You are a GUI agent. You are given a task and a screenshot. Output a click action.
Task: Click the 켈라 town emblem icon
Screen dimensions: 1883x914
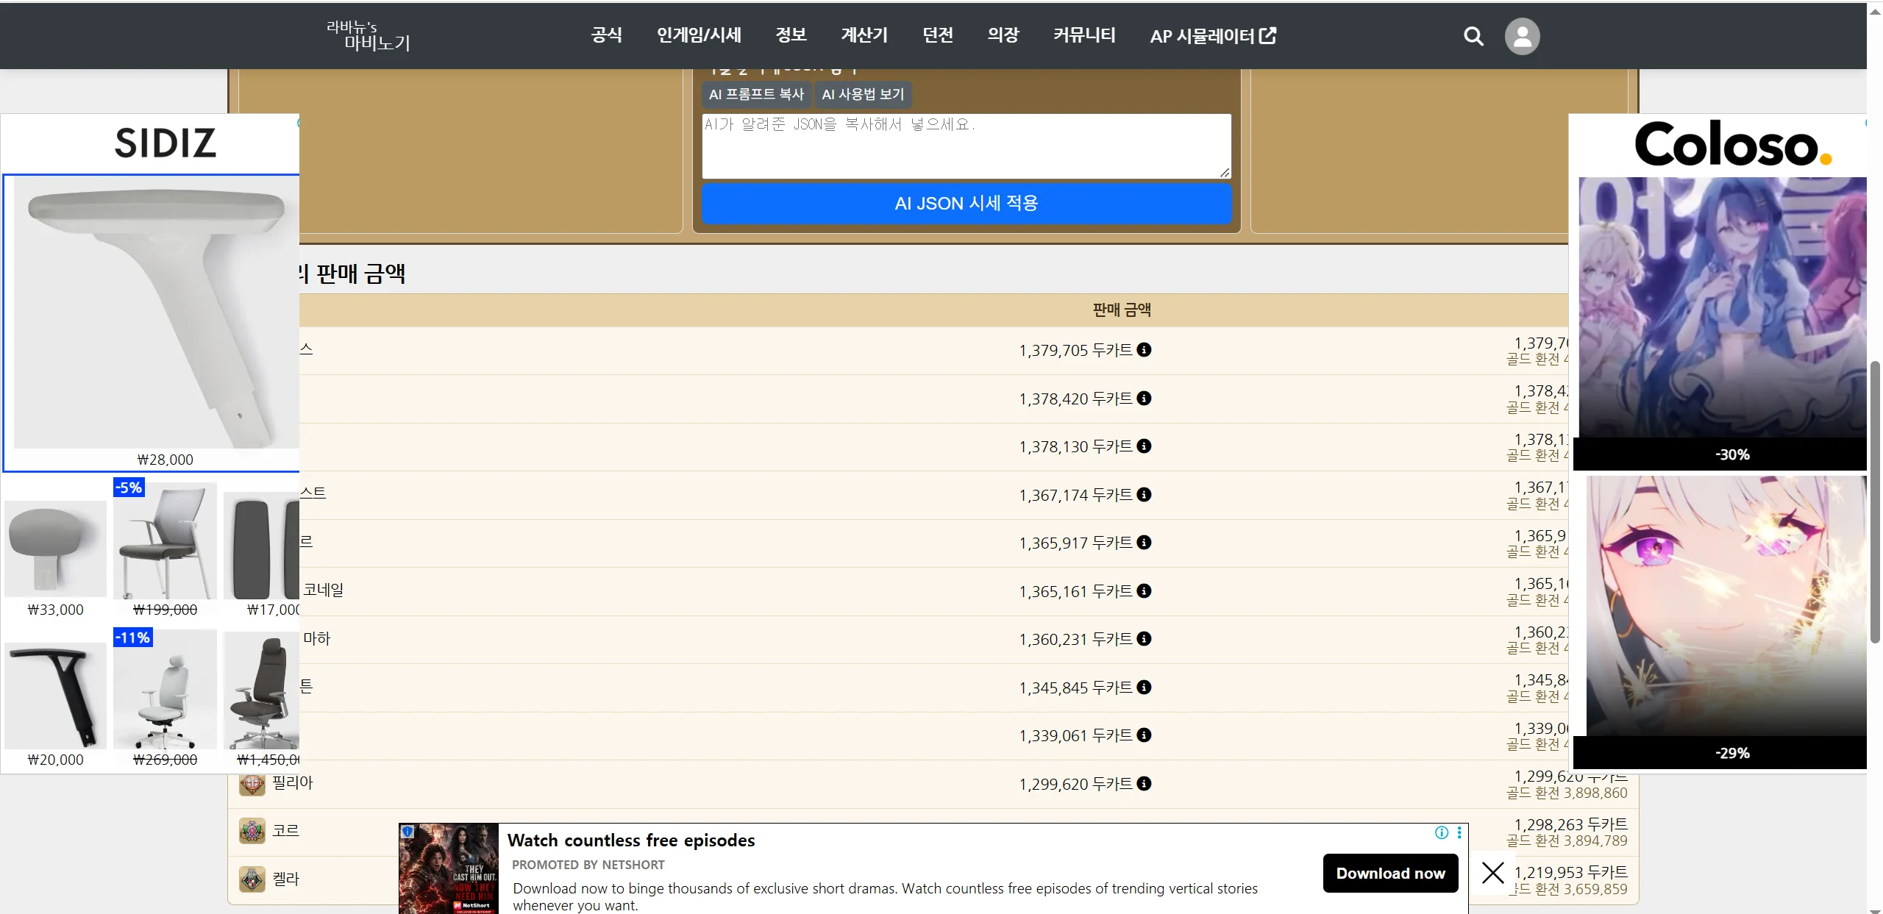point(252,879)
